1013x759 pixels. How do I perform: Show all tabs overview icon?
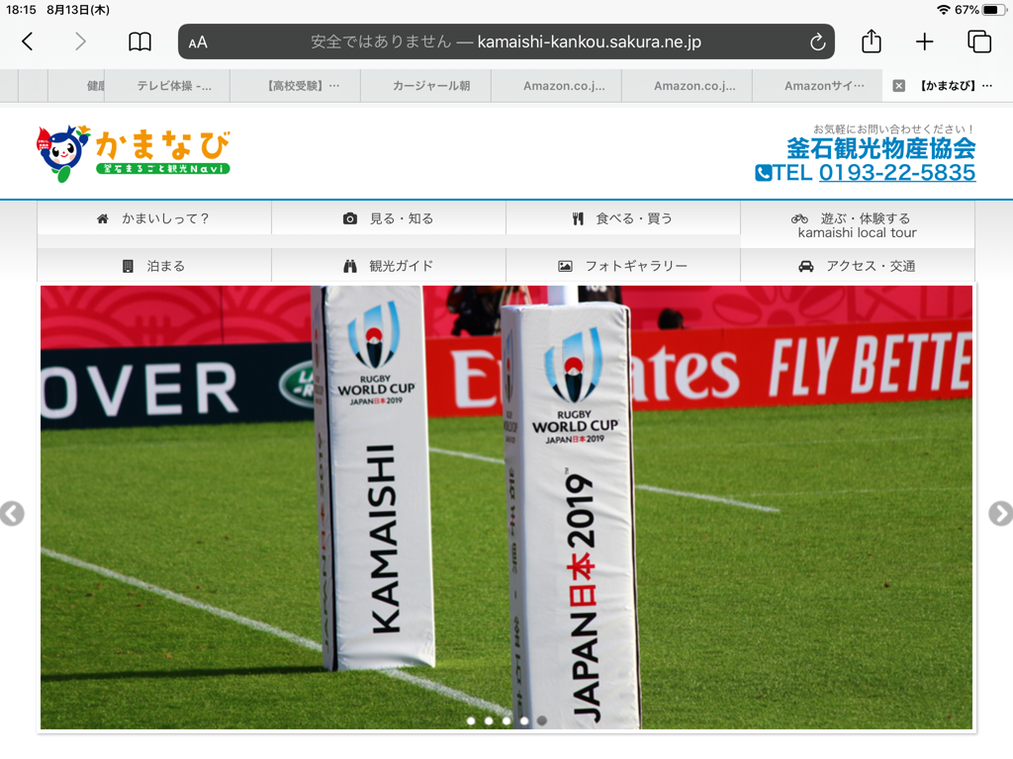[978, 42]
